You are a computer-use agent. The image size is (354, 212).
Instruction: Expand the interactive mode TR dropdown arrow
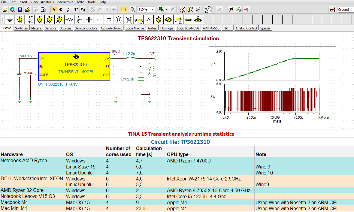coord(167,10)
